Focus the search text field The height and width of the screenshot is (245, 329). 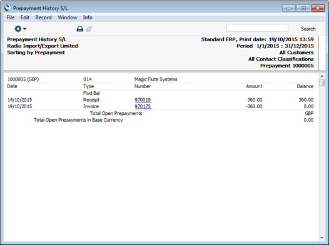(257, 28)
